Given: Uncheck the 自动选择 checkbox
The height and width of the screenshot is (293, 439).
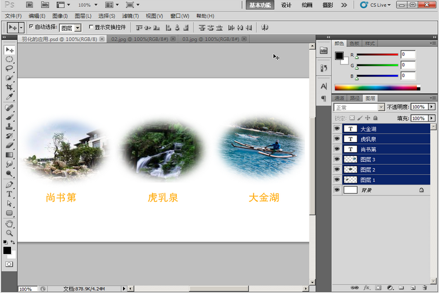Looking at the screenshot, I should (x=31, y=27).
